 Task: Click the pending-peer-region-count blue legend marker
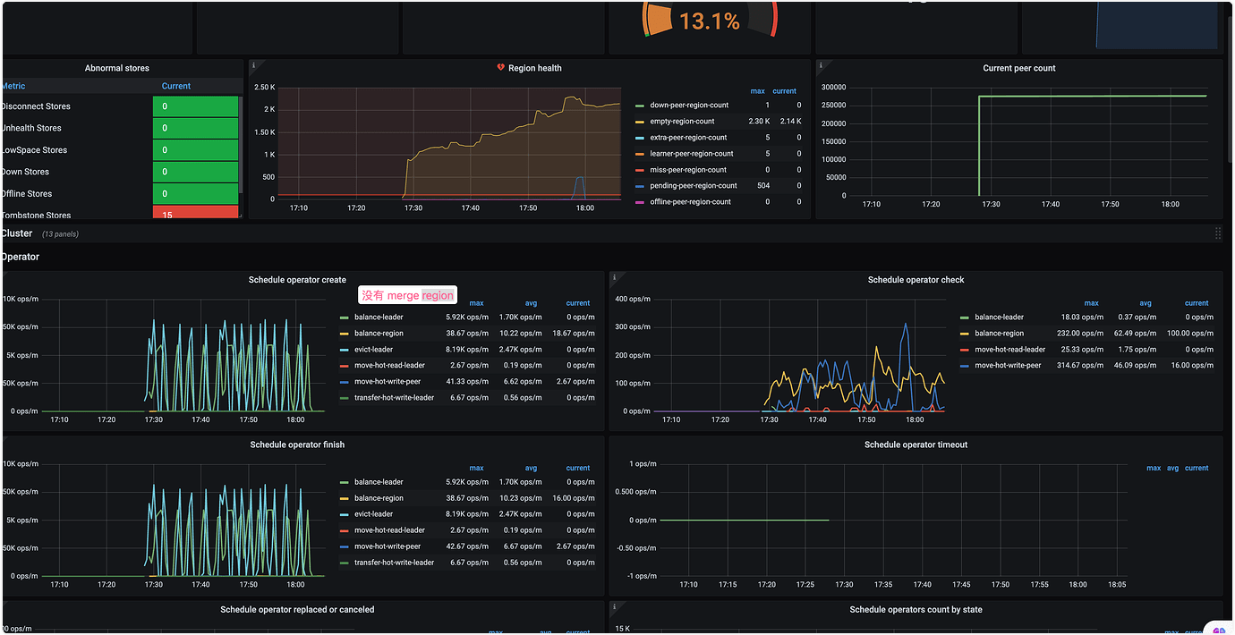[639, 186]
